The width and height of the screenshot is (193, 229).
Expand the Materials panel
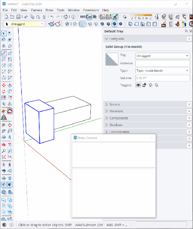tap(116, 111)
